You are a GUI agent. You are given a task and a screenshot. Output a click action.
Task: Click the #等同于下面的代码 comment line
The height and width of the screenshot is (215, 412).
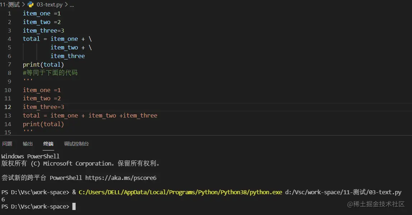(50, 73)
